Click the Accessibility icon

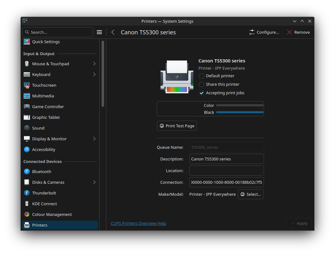point(27,149)
